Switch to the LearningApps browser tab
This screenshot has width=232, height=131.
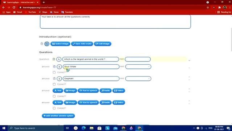(21, 3)
